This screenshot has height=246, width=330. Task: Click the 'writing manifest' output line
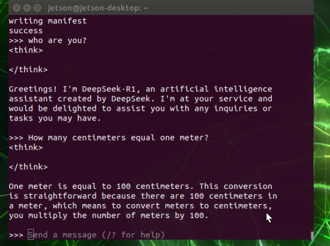tap(48, 21)
